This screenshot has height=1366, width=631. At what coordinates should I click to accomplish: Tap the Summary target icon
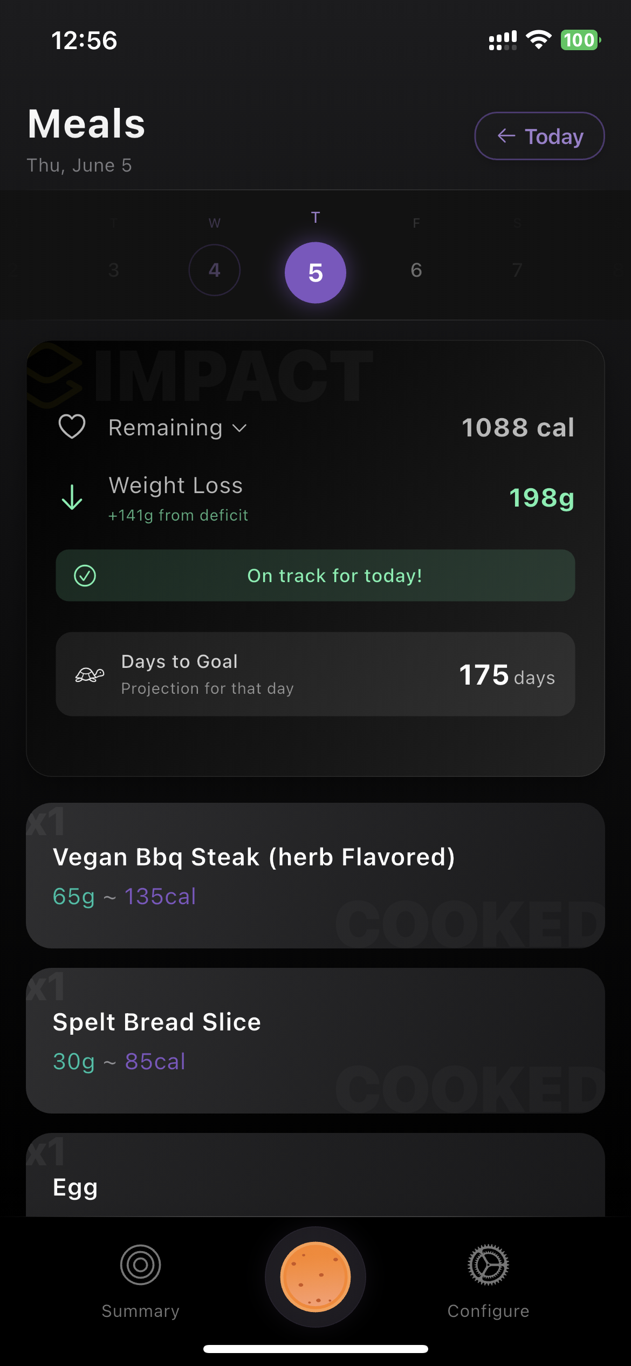tap(140, 1265)
